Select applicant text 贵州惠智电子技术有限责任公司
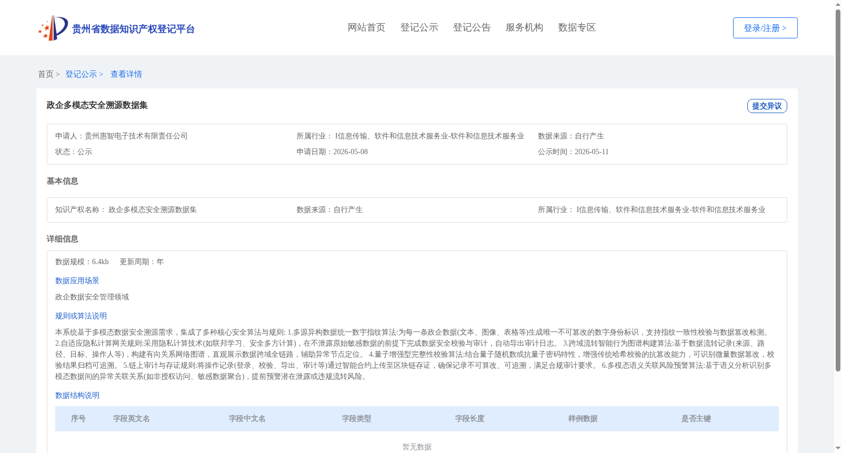This screenshot has height=453, width=842. click(x=136, y=136)
